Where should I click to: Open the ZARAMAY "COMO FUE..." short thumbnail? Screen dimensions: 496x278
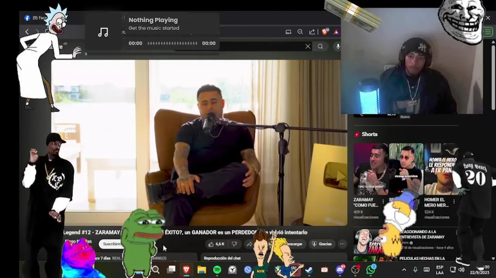(370, 169)
